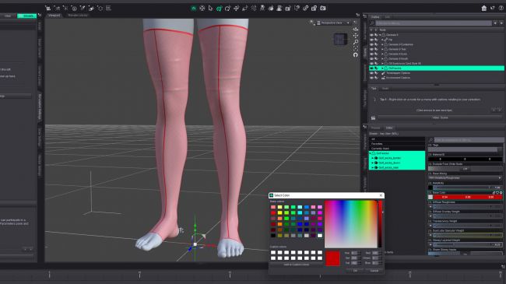Screen dimensions: 506x284
Task: Click the orbit icon at top of viewport controls
Action: [356, 29]
